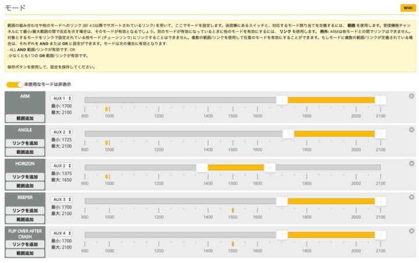Image resolution: width=419 pixels, height=263 pixels.
Task: Delete the BEEPER range with X icon
Action: (412, 197)
